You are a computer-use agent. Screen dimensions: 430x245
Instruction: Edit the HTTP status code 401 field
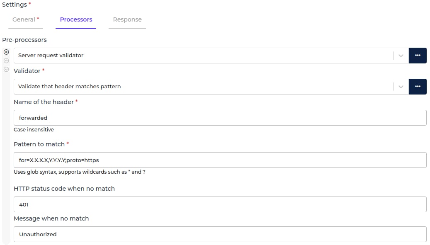[220, 204]
